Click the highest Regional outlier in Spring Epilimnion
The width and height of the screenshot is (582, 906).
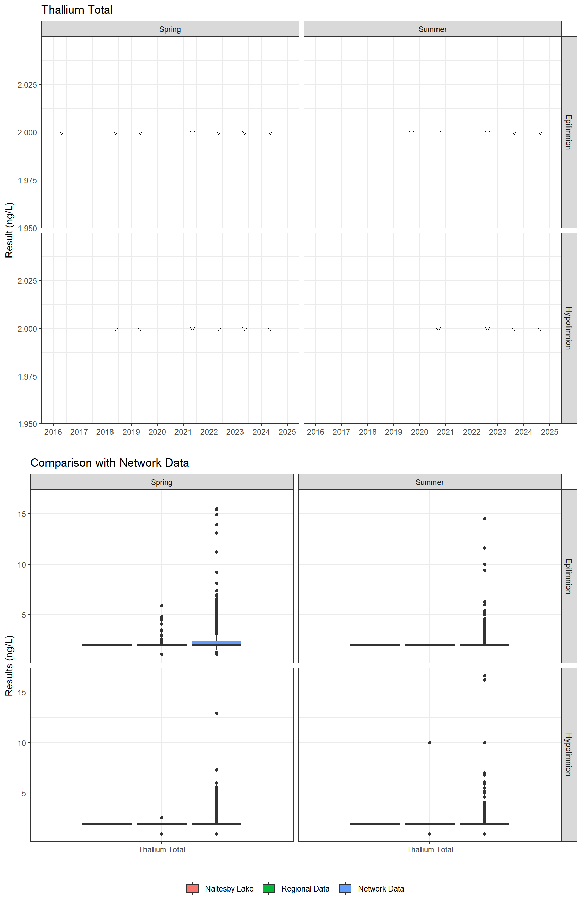pos(162,605)
